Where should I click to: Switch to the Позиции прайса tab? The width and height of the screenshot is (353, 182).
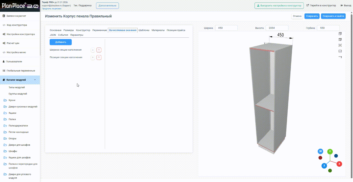click(176, 30)
